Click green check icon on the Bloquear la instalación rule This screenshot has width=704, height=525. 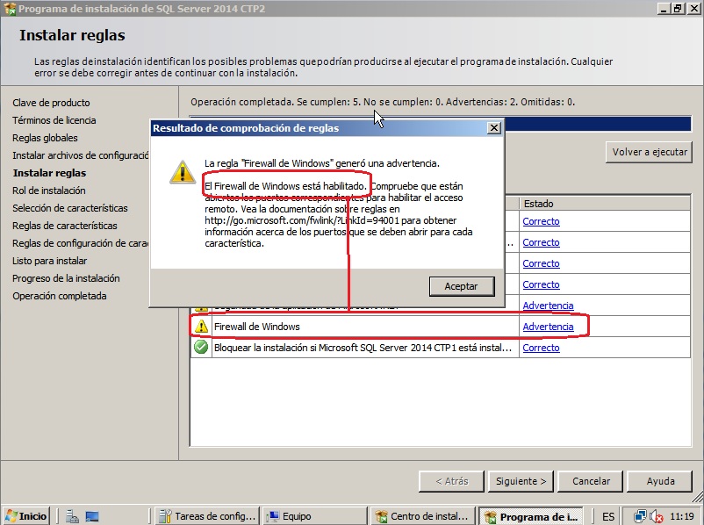pyautogui.click(x=201, y=348)
